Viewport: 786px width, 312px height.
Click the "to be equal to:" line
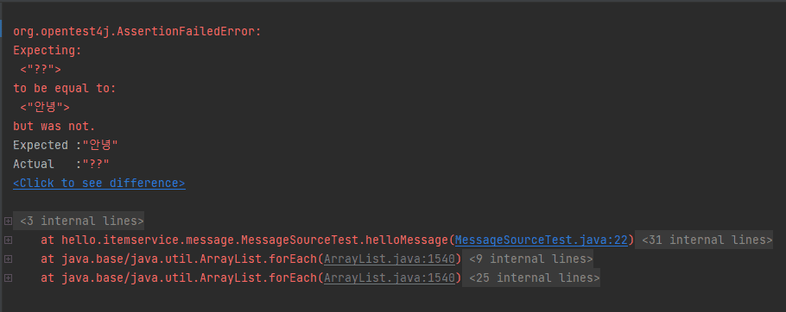coord(65,89)
